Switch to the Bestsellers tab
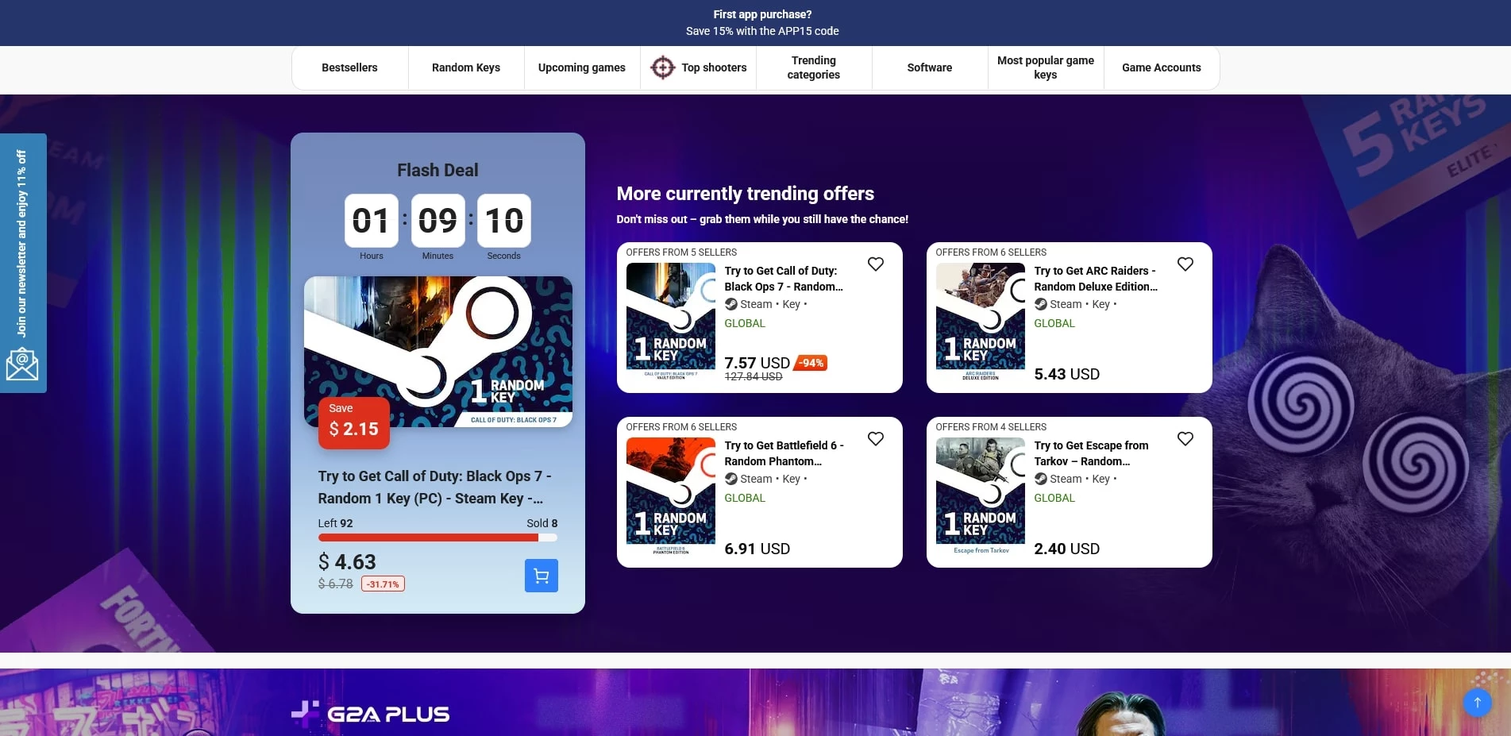Viewport: 1511px width, 736px height. [x=349, y=67]
